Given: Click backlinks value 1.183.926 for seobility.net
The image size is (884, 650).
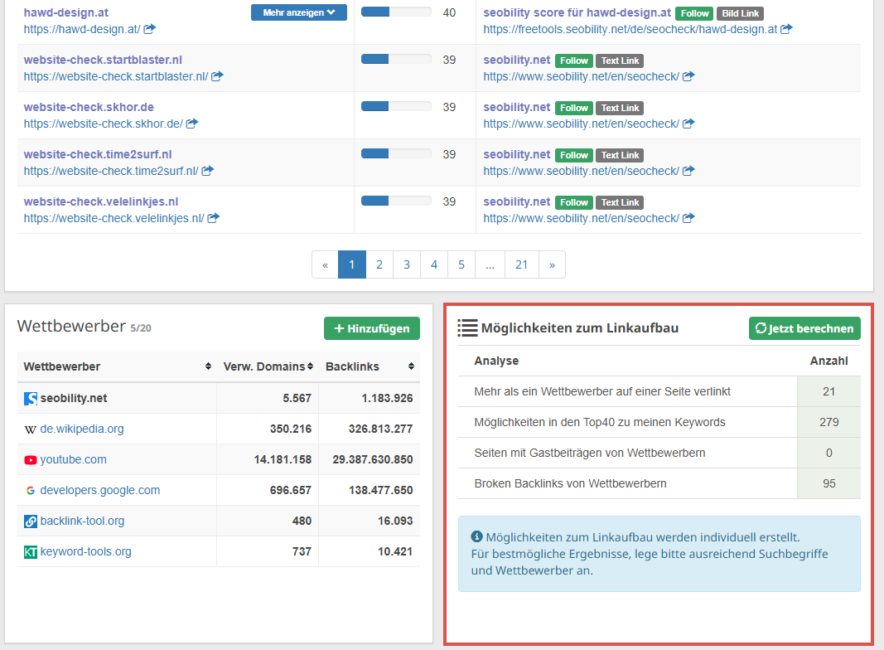Looking at the screenshot, I should pos(387,398).
